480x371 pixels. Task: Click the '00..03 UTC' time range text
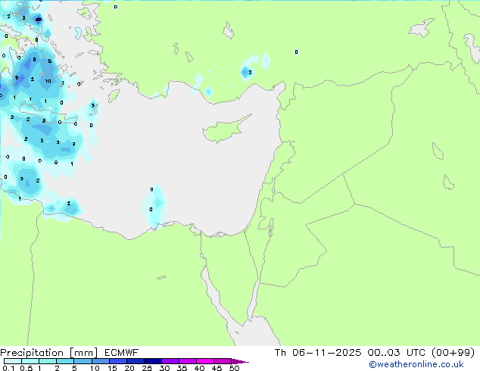[x=397, y=353]
